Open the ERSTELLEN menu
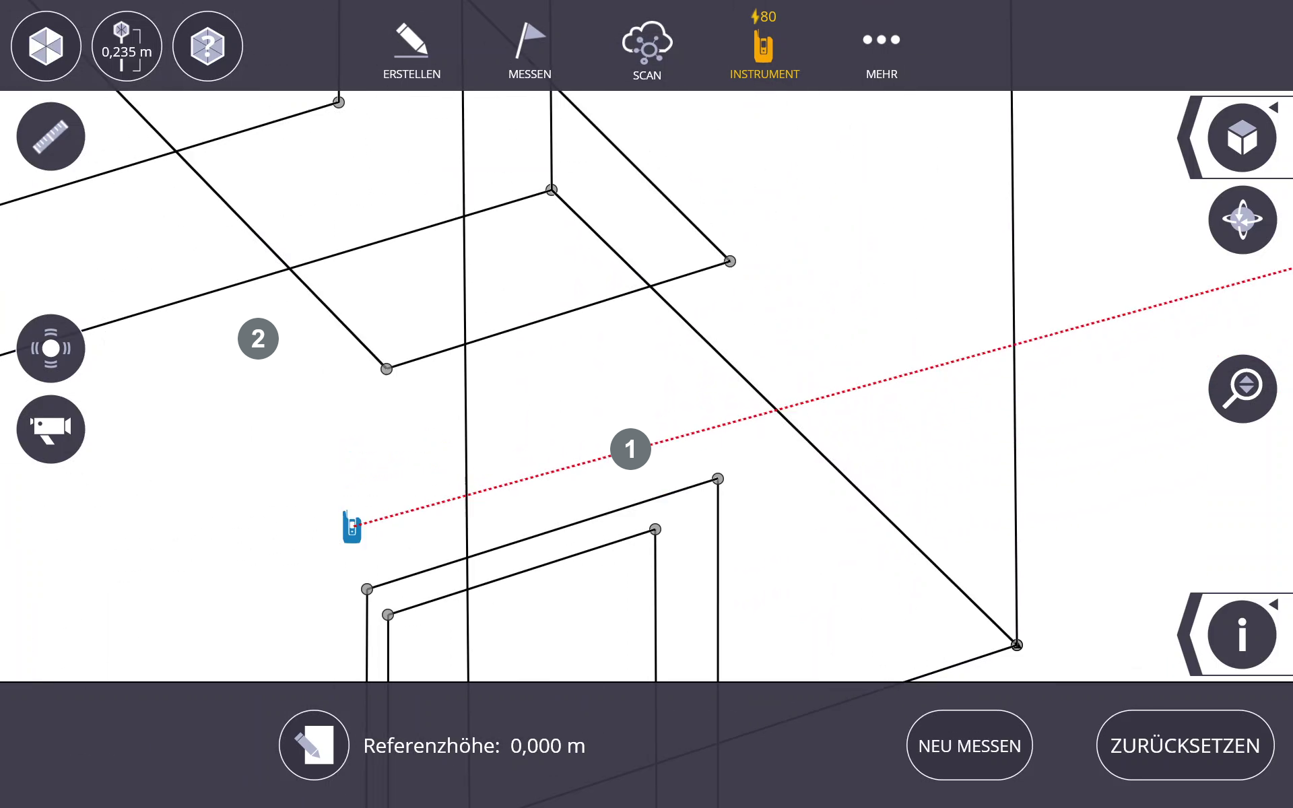 [411, 52]
